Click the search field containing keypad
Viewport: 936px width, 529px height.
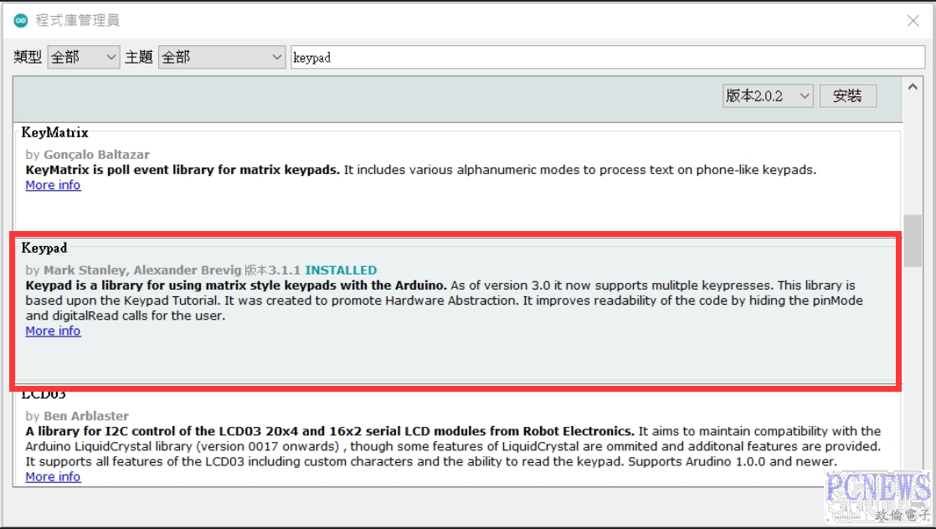pos(608,57)
